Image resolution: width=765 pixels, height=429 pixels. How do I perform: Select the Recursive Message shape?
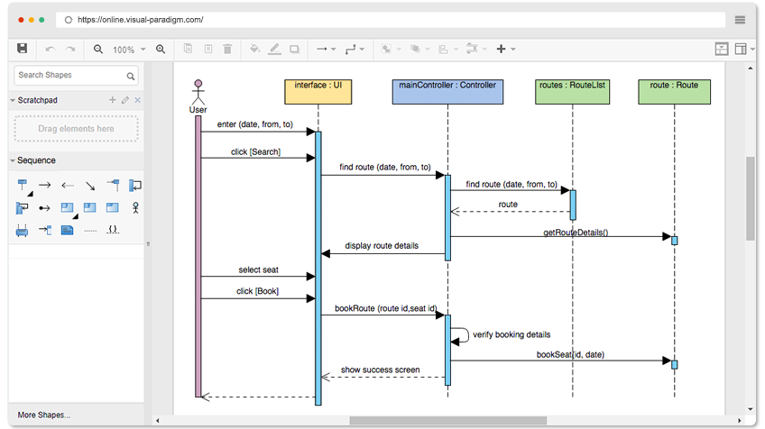(23, 208)
